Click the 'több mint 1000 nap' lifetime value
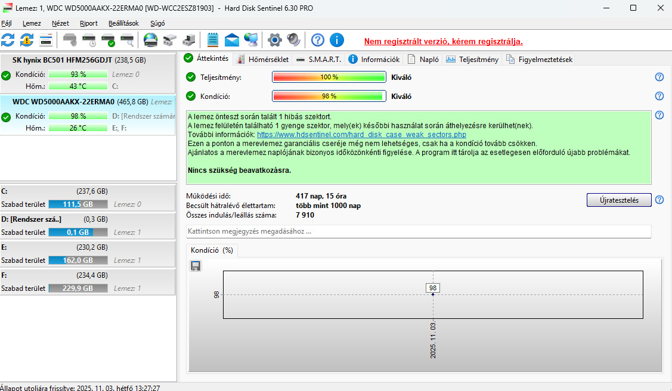 tap(329, 206)
